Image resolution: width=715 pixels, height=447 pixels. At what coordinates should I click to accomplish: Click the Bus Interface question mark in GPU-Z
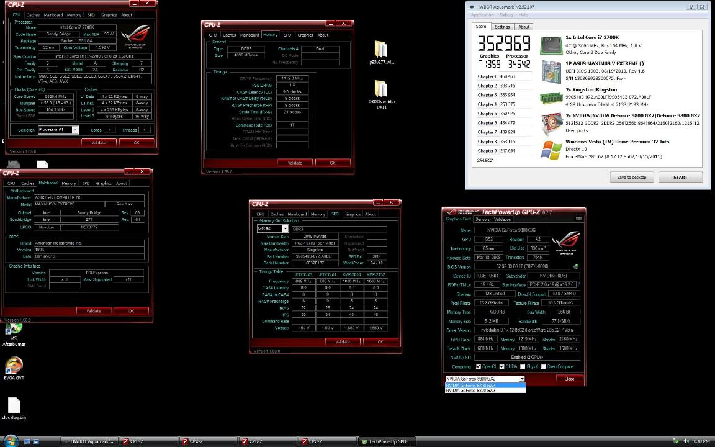579,284
